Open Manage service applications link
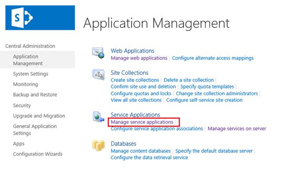 142,122
